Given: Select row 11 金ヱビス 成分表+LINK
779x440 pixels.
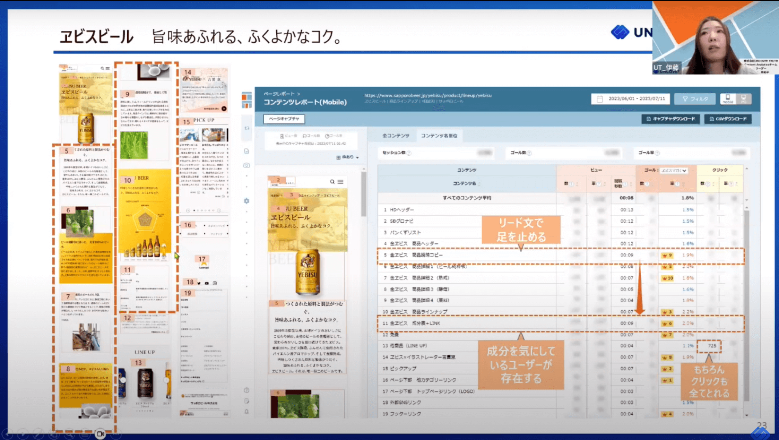Looking at the screenshot, I should point(560,323).
